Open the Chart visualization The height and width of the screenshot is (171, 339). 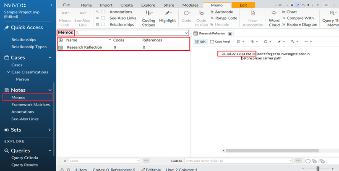click(x=289, y=12)
